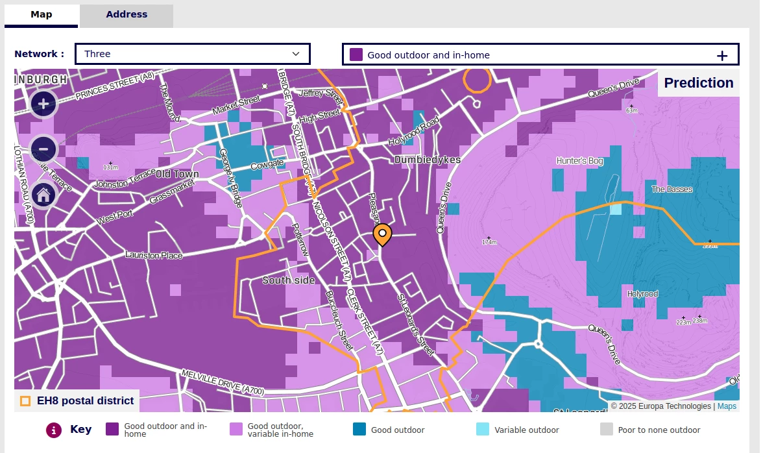Click the Melville Drive (A700) label
This screenshot has height=453, width=763.
(223, 382)
